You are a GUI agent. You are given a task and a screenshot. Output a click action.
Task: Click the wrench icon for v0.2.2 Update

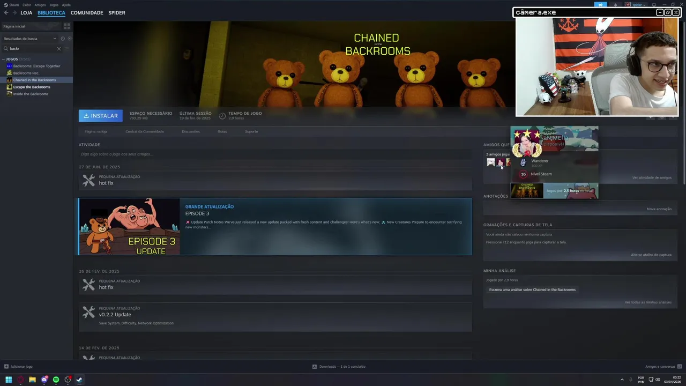click(x=88, y=312)
